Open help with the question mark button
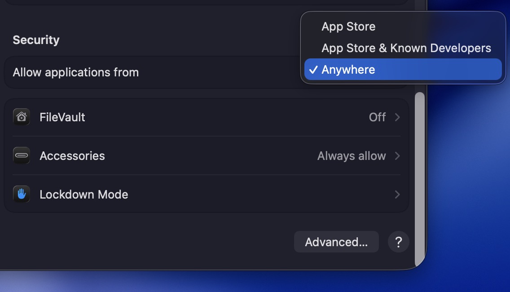 (398, 242)
